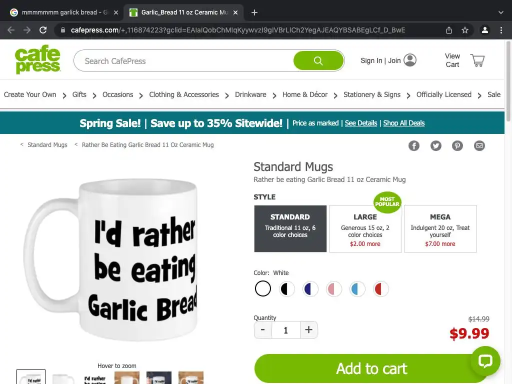Screen dimensions: 512x384
Task: Expand the Drinkware category chevron
Action: point(274,95)
